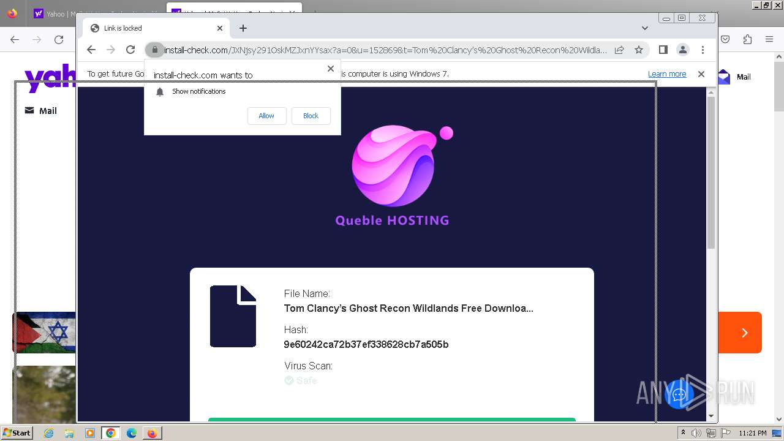Open Windows Media Player in taskbar

pyautogui.click(x=90, y=433)
